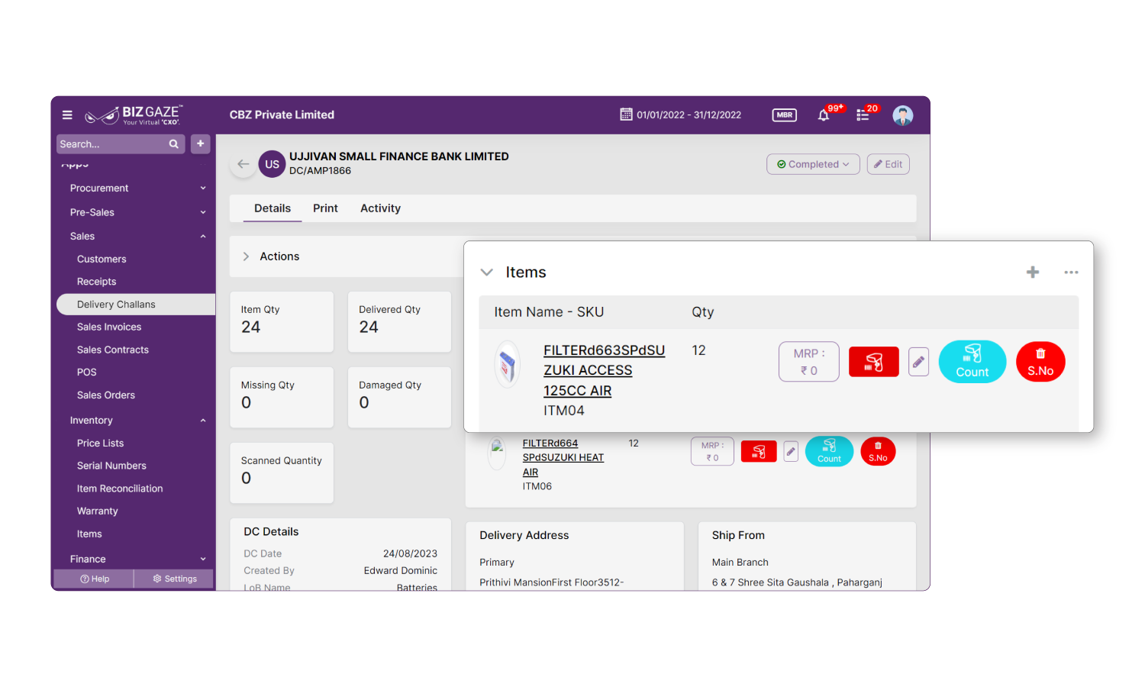1145x687 pixels.
Task: Click the US avatar circle
Action: pos(273,164)
